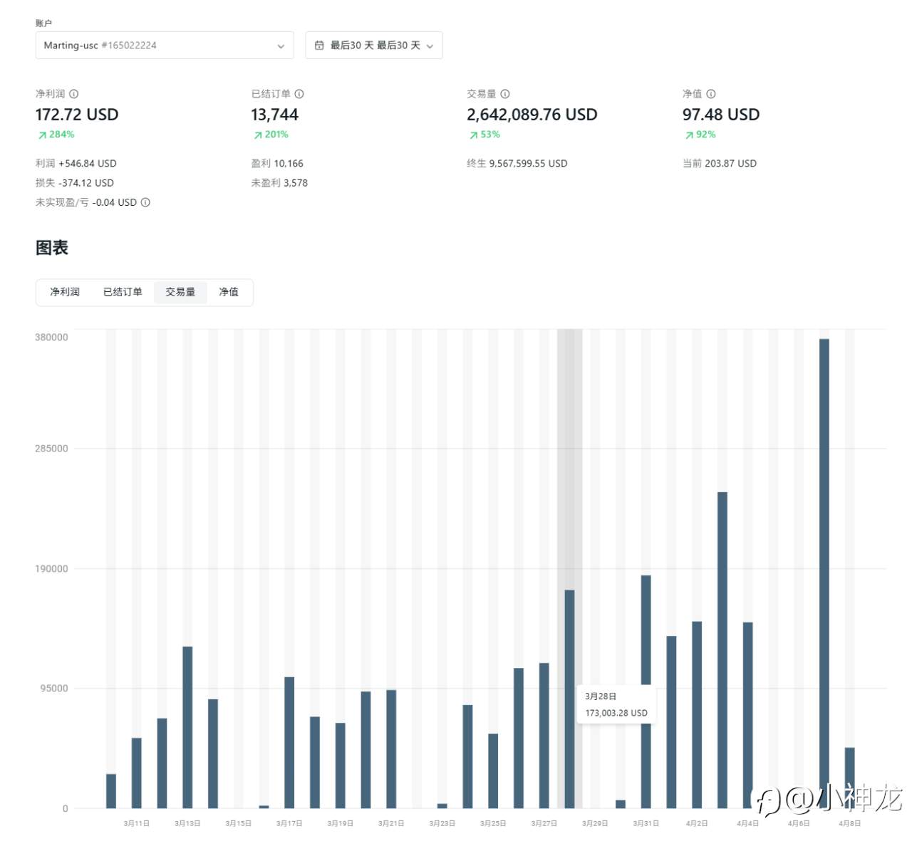Click the 3月31日 bar in the chart
912x846 pixels.
[x=646, y=691]
